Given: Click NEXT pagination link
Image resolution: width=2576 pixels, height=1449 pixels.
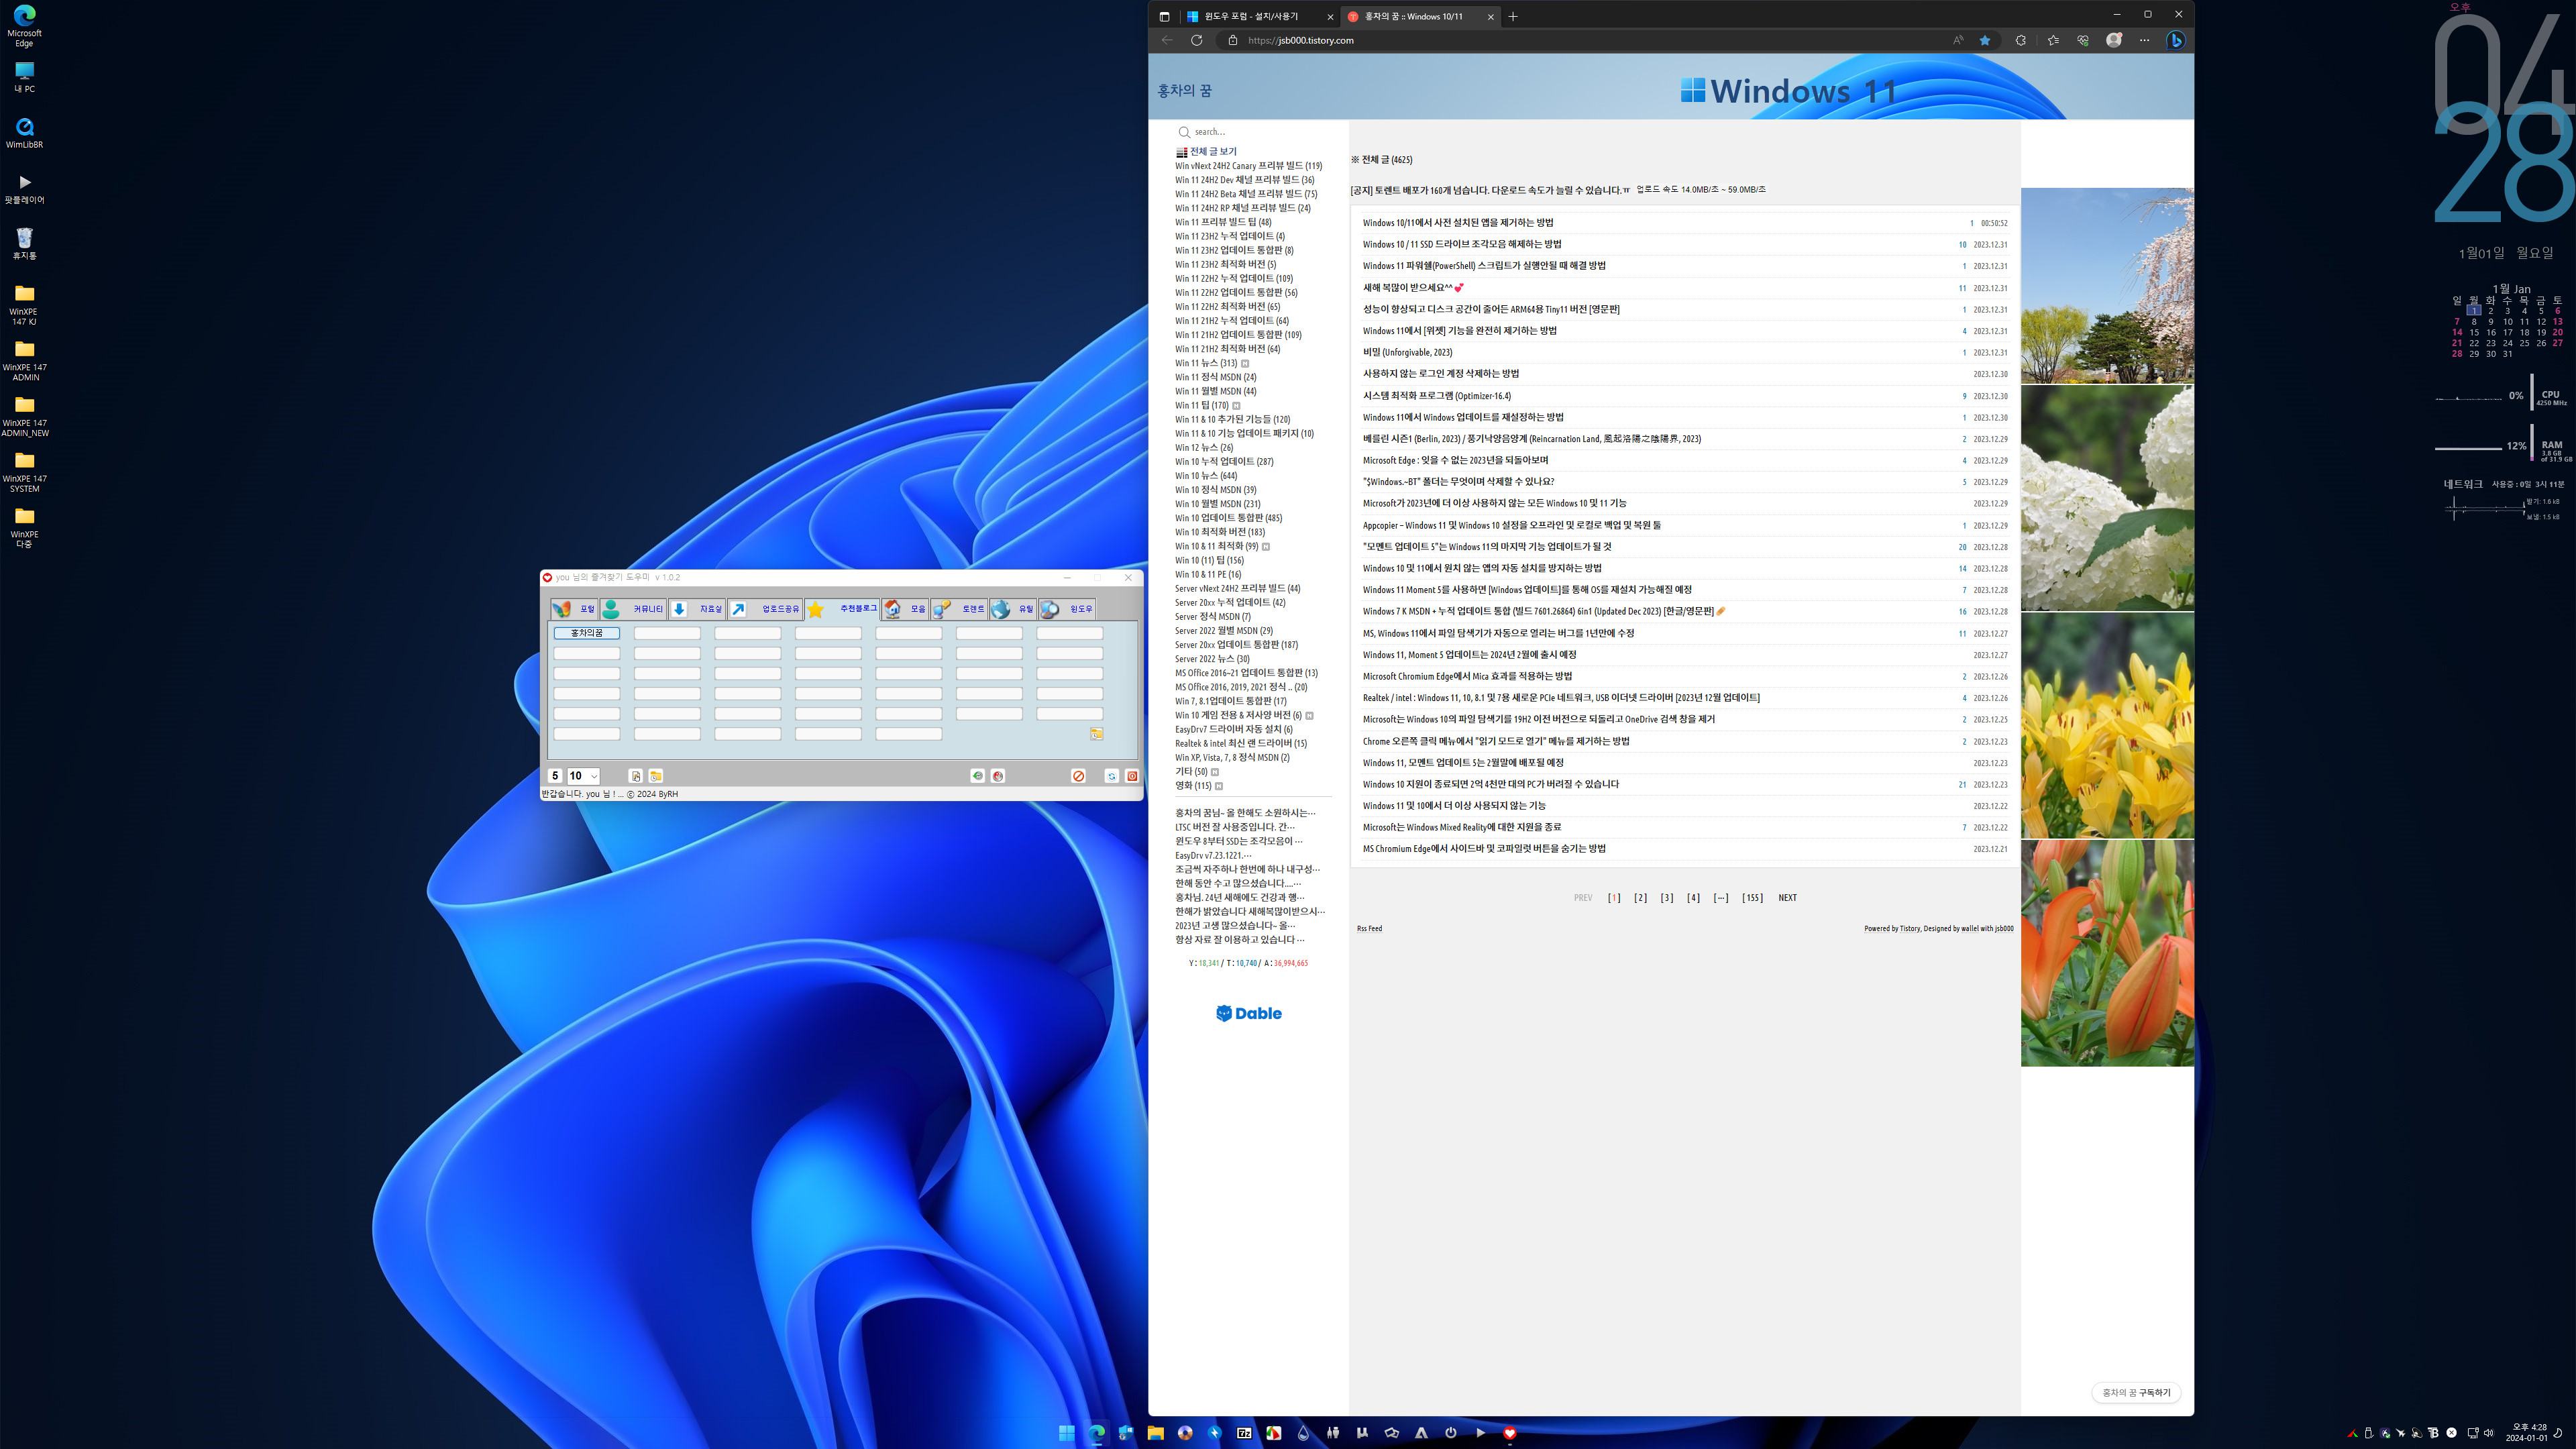Looking at the screenshot, I should [1787, 898].
